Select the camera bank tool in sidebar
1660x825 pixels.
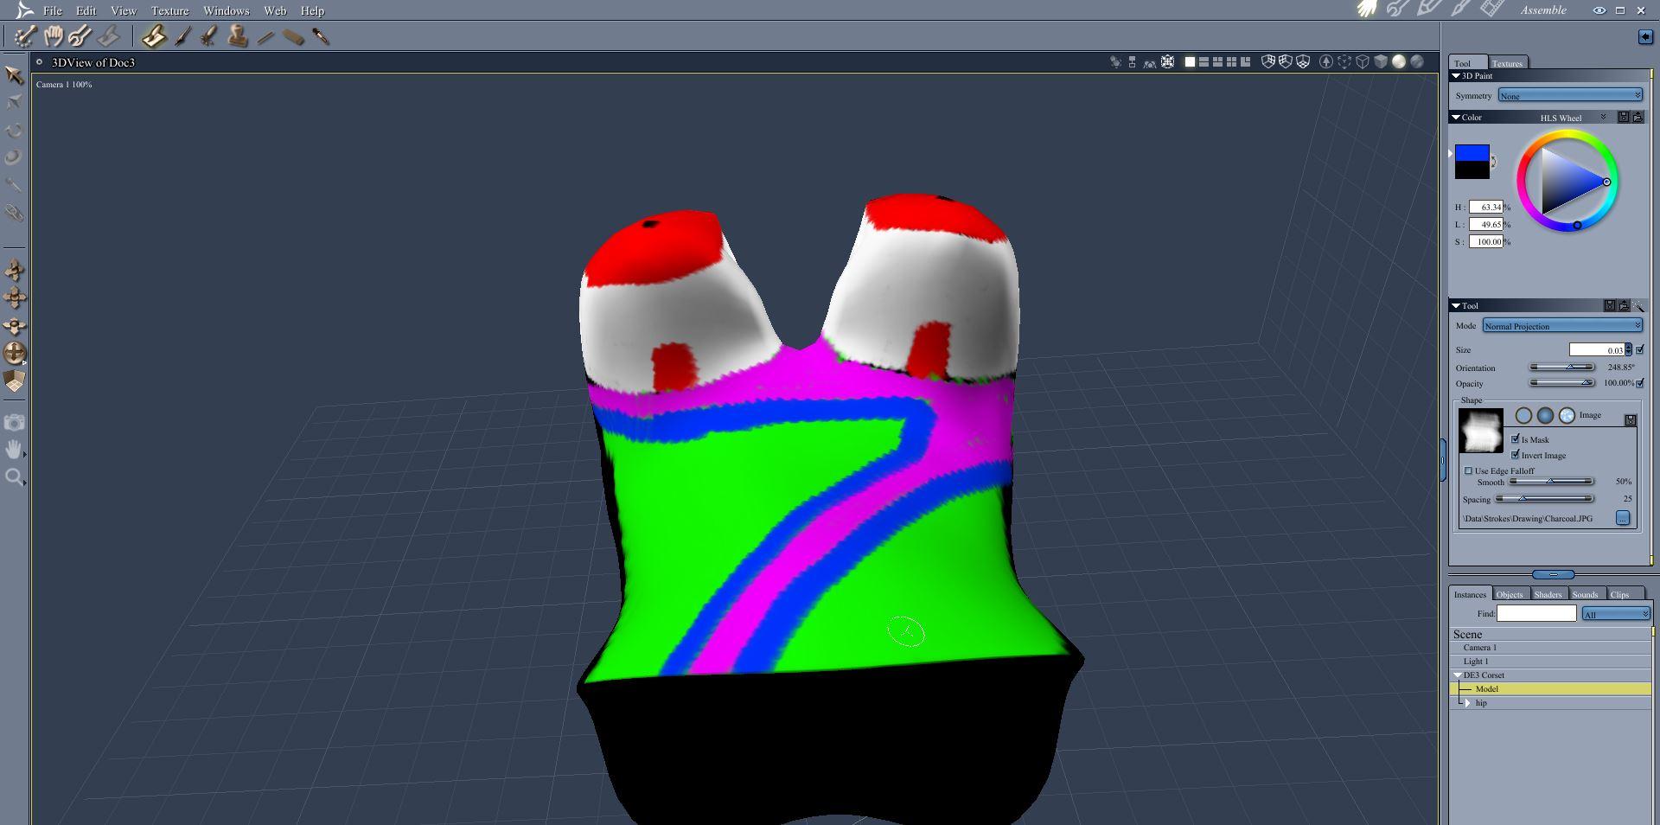coord(15,325)
